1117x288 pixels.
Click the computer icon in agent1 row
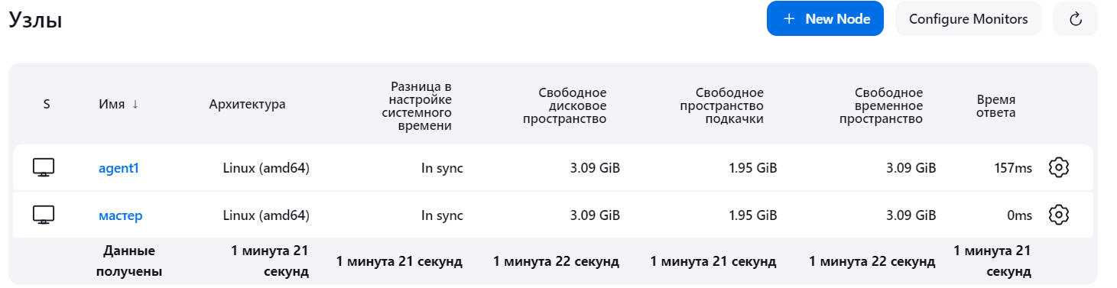pos(44,168)
